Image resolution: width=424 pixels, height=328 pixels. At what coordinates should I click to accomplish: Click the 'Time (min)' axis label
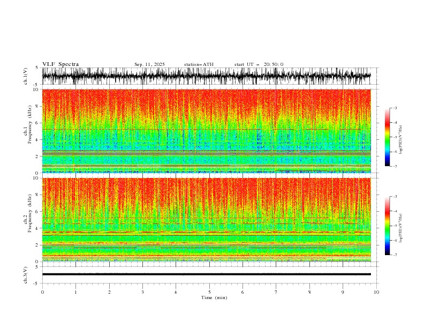click(x=214, y=297)
